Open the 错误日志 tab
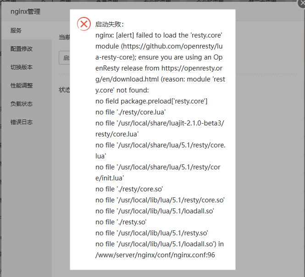305x277 pixels. 27,122
